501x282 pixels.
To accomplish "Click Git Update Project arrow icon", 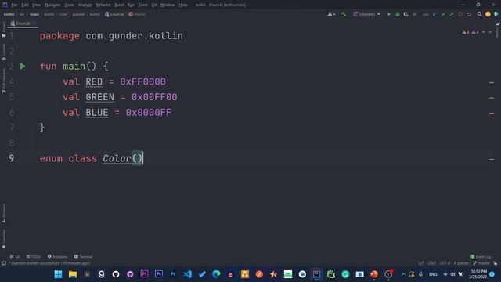I will point(435,14).
